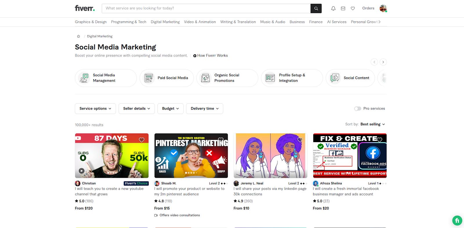Viewport: 464px width, 228px height.
Task: Click Jeremy L. Neal's seller avatar
Action: pyautogui.click(x=236, y=183)
